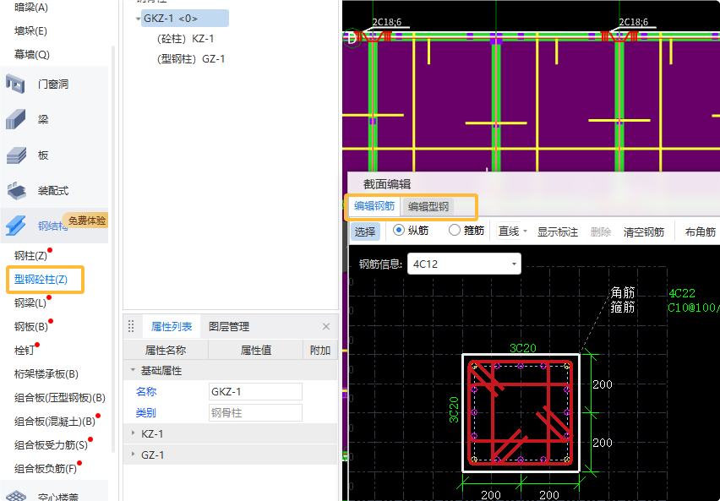Select 栓钉 in the sidebar
The image size is (720, 501).
click(24, 351)
